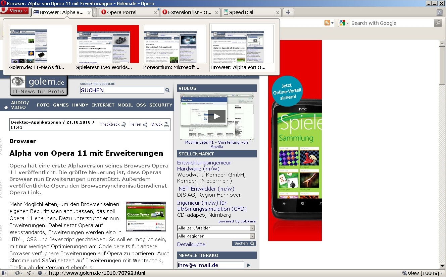The height and width of the screenshot is (277, 446).
Task: Click the zoom magnifier icon near View (100%)
Action: 404,273
